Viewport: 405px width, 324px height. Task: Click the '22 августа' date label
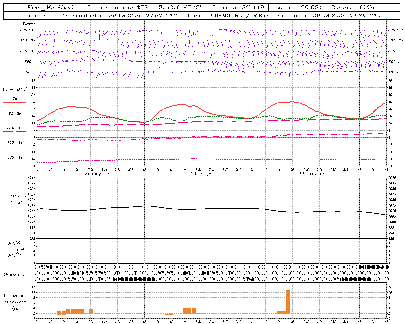(311, 174)
